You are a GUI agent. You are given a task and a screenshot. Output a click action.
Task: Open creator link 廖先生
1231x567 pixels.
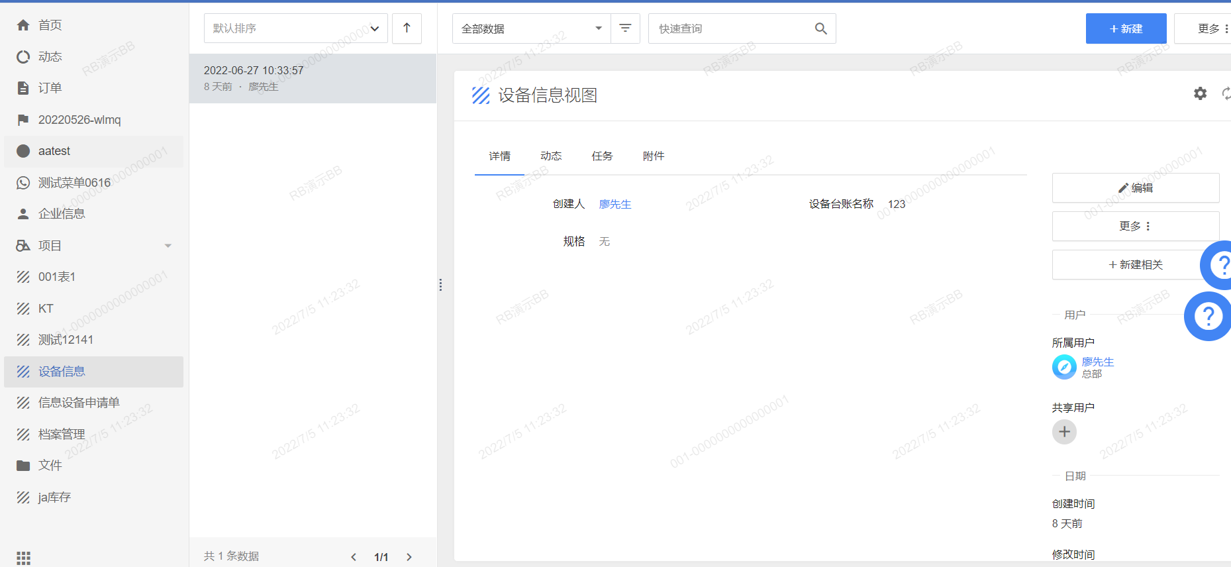(x=615, y=205)
